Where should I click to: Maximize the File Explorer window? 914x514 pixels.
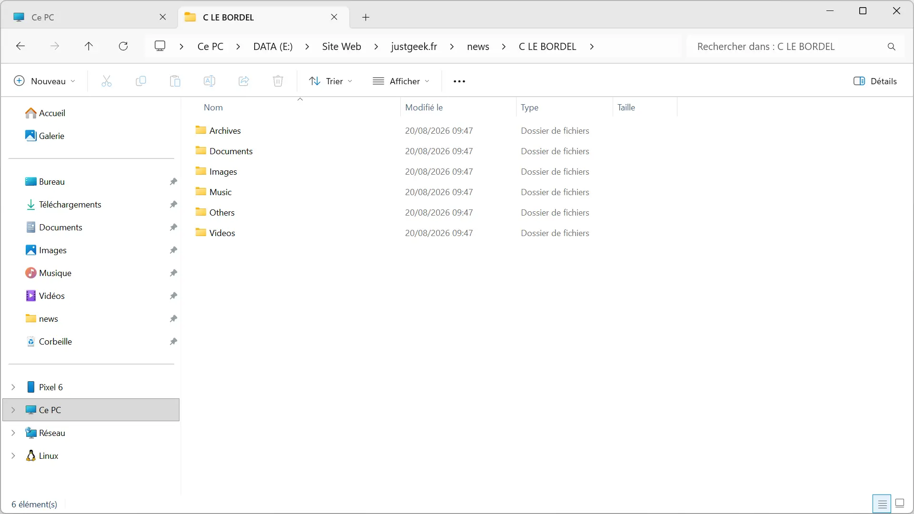(x=863, y=11)
